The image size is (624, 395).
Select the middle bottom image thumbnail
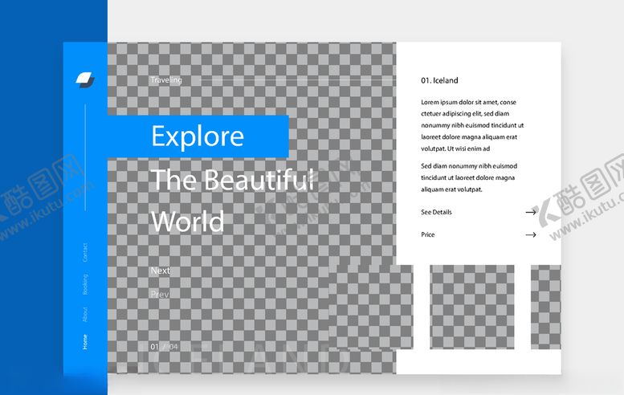pyautogui.click(x=472, y=307)
